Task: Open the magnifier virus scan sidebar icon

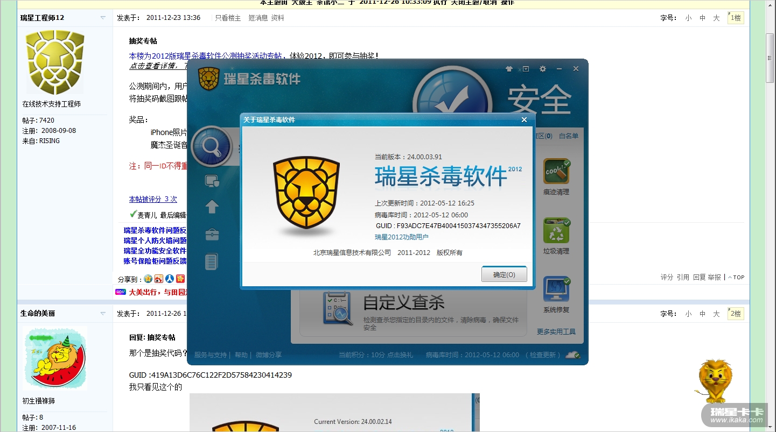Action: (212, 146)
